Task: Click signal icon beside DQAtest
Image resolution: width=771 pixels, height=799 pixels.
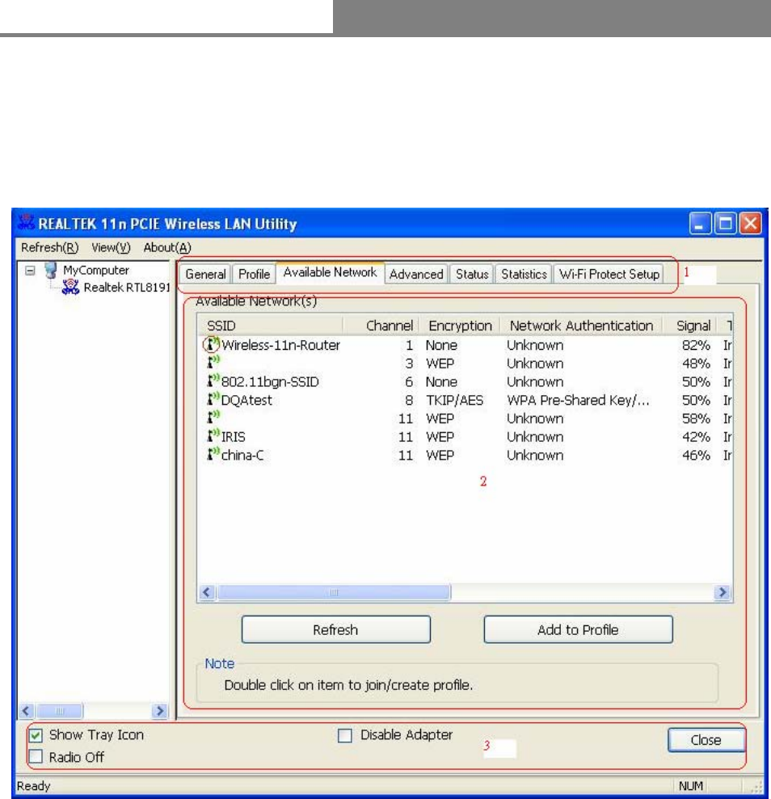Action: 213,399
